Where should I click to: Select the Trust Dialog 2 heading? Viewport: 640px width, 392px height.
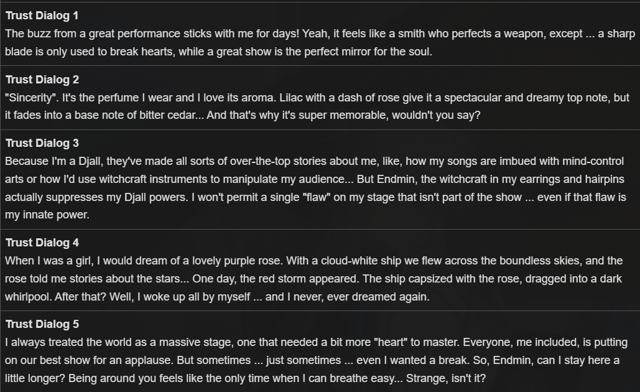click(42, 80)
